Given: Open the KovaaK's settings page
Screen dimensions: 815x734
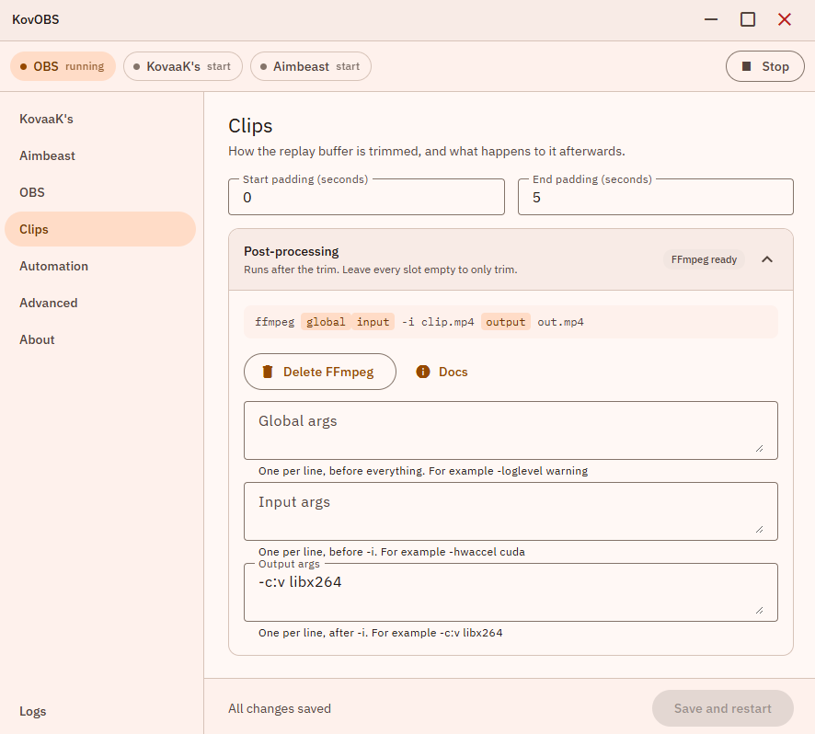Looking at the screenshot, I should 99,119.
